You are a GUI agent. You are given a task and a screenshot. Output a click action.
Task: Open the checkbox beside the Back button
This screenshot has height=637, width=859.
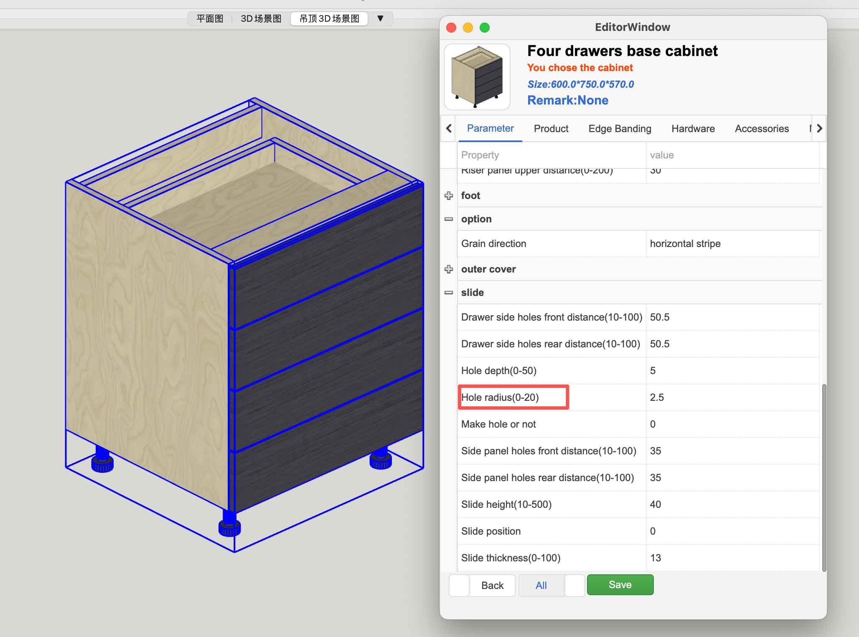point(459,585)
